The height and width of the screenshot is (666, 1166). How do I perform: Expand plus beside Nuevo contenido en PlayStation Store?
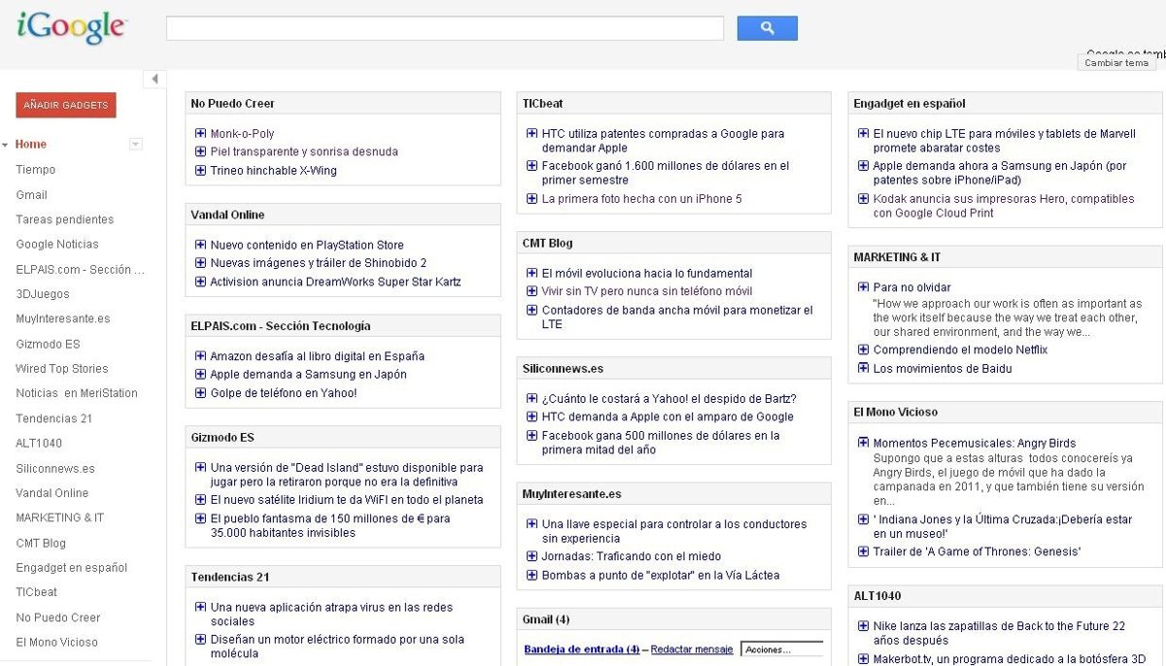[200, 245]
